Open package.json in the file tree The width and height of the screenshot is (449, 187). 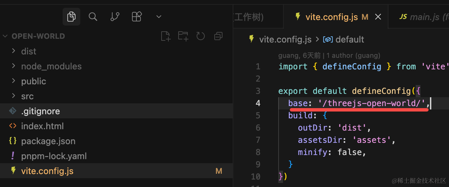[116, 141]
